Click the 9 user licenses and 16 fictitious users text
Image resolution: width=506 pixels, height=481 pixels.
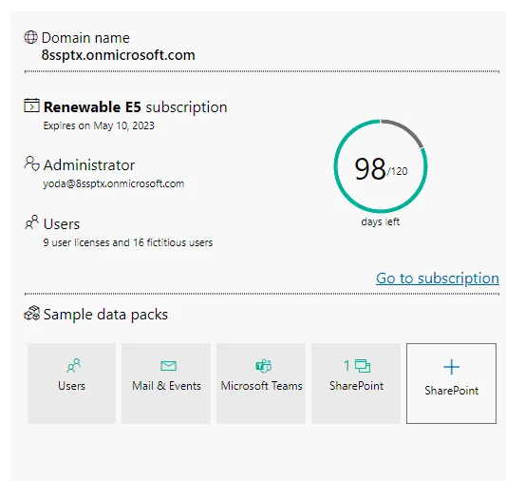tap(128, 242)
